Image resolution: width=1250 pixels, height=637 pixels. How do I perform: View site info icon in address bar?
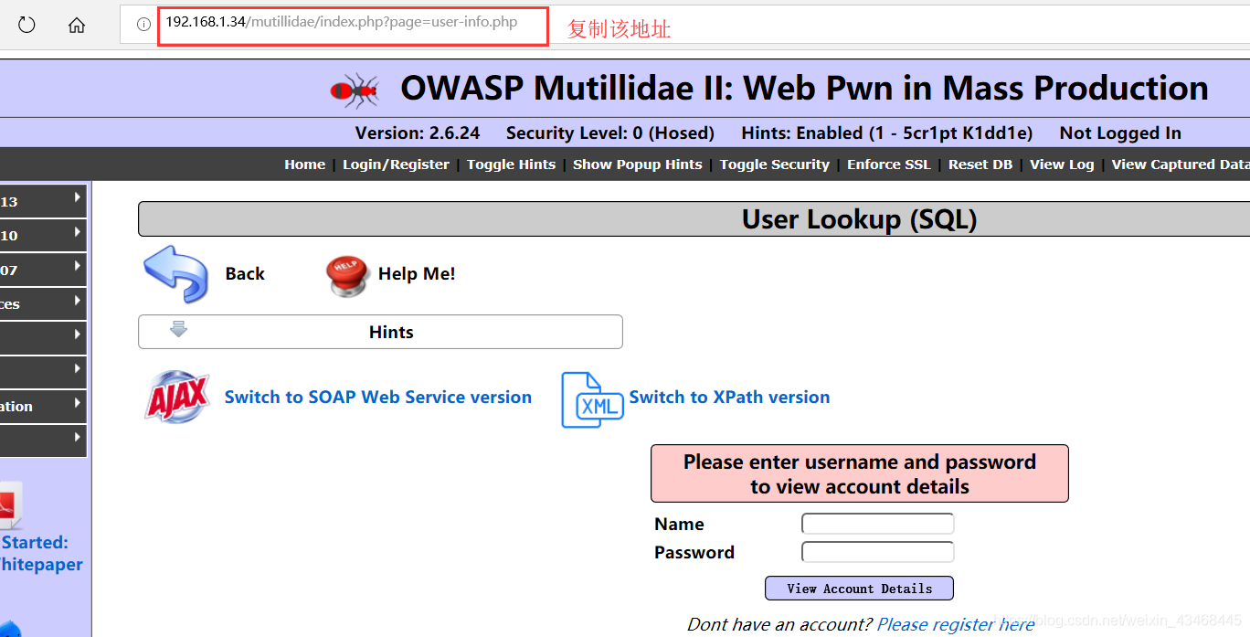(143, 25)
